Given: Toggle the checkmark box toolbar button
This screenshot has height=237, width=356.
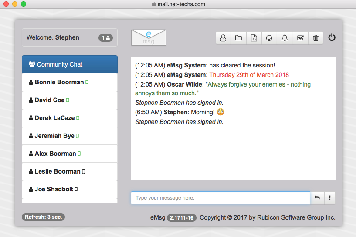Looking at the screenshot, I should [x=300, y=38].
